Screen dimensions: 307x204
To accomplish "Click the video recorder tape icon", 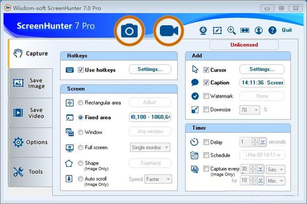I will coord(245,30).
